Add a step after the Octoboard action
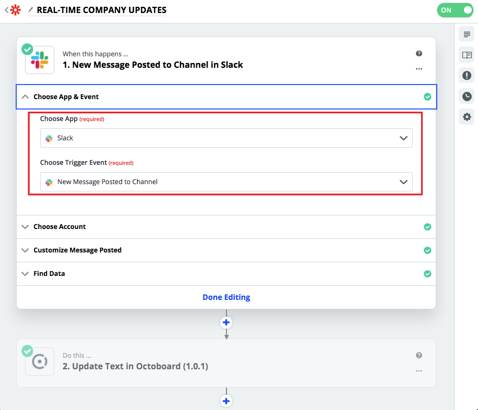 [226, 401]
